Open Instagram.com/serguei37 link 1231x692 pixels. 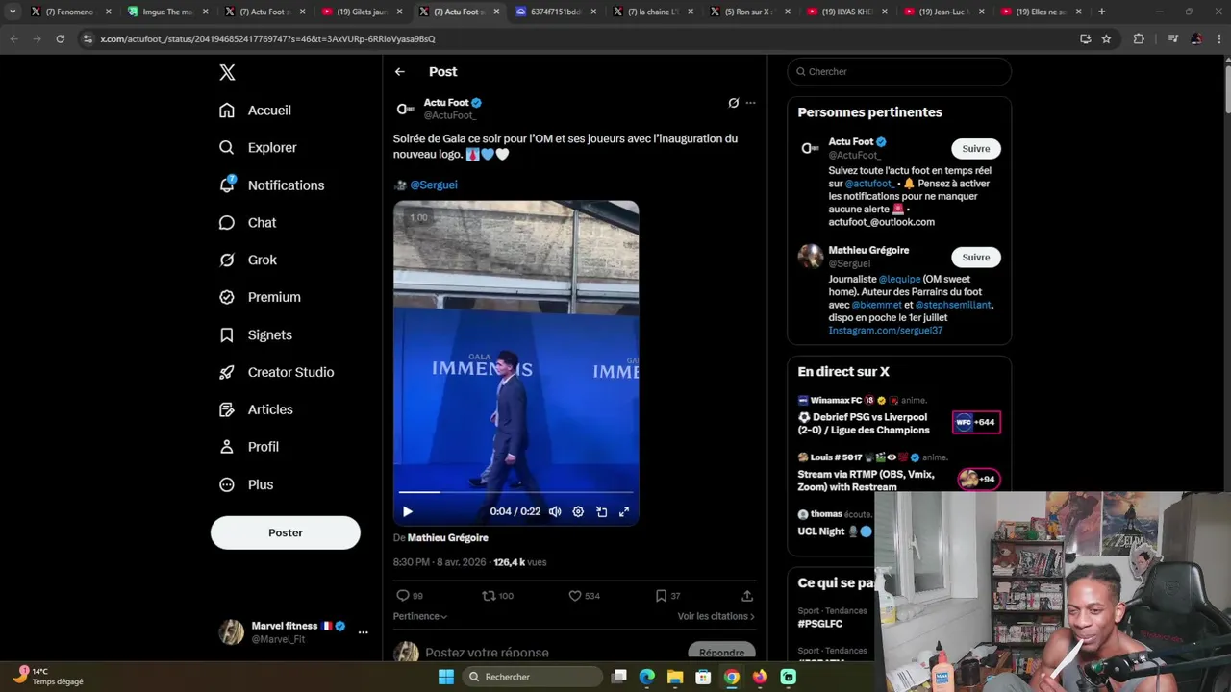(x=886, y=331)
